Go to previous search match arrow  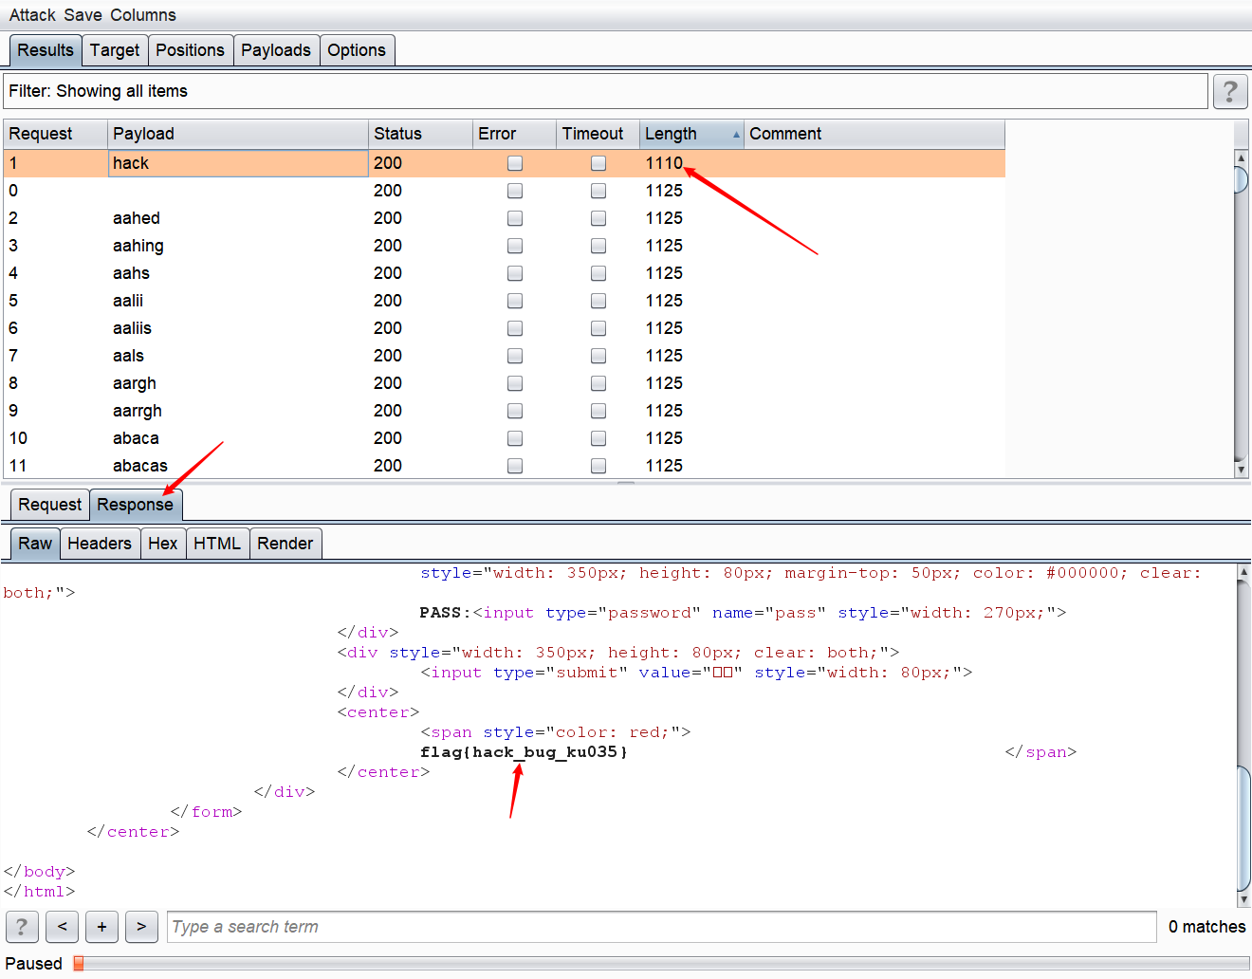62,927
